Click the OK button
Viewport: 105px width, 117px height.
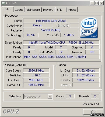(93, 112)
